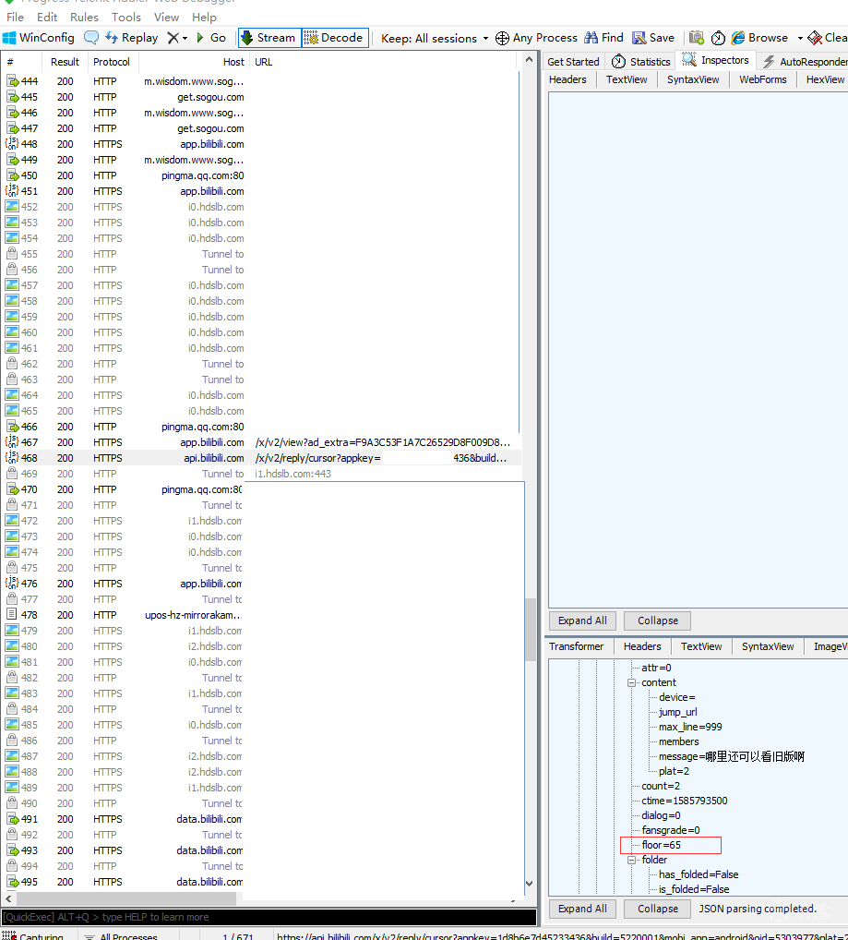The height and width of the screenshot is (940, 848).
Task: Select the max_line=999 node
Action: tap(690, 728)
